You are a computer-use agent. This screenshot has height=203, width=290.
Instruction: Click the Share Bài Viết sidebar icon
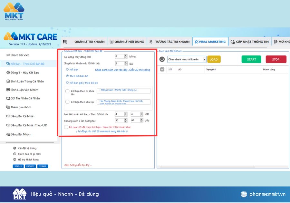coord(8,55)
